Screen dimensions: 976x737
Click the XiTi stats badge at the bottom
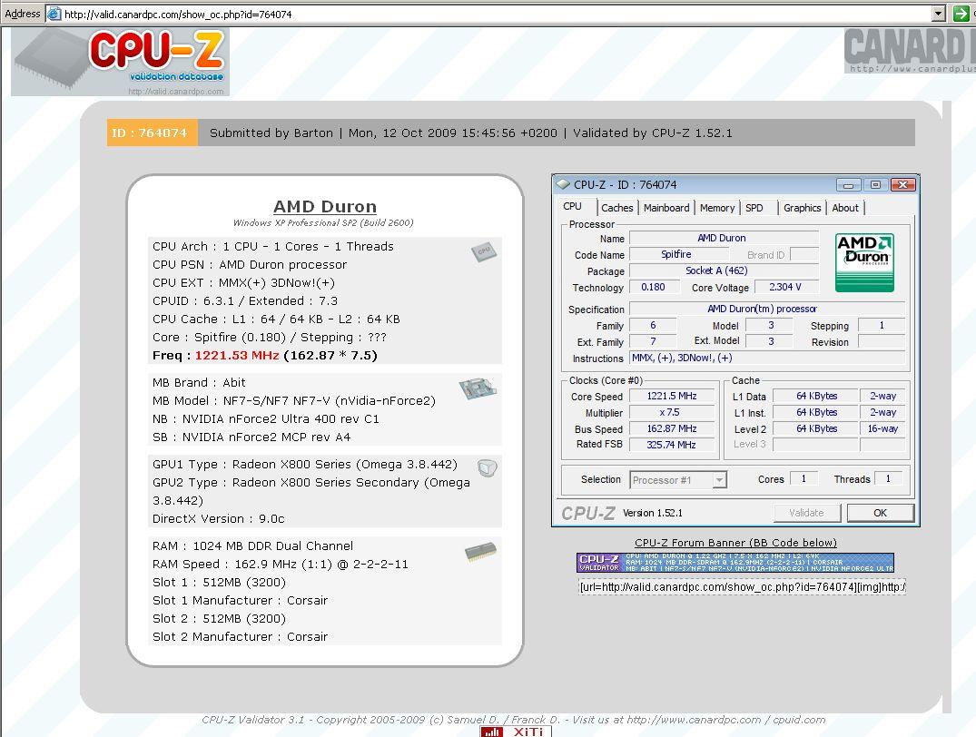pos(516,732)
